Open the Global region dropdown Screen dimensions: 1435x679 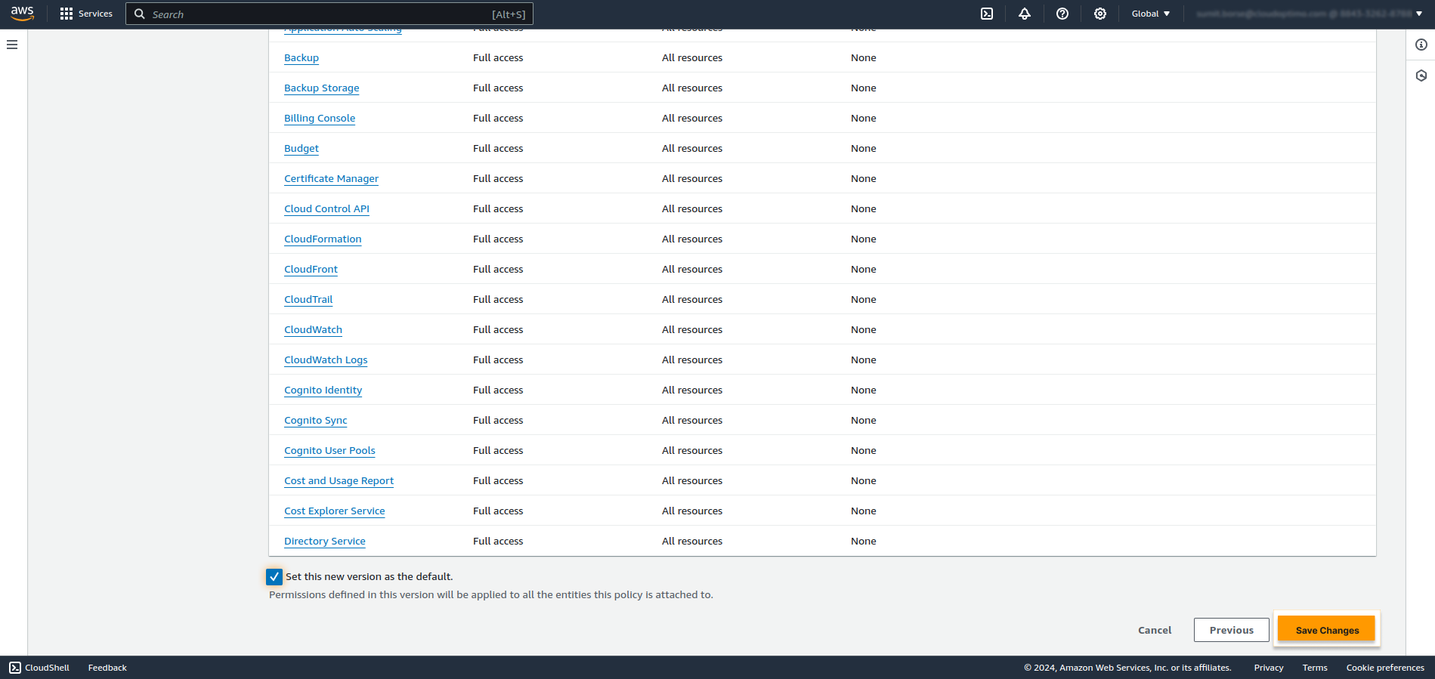(1151, 14)
